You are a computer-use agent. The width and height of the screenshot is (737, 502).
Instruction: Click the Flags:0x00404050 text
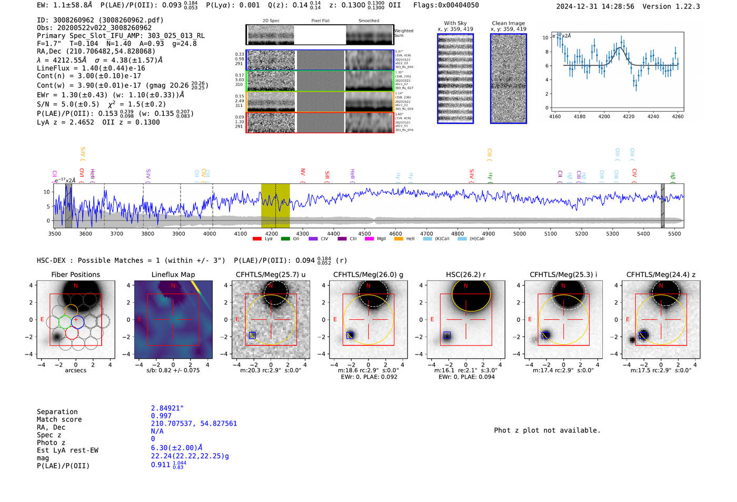tap(446, 5)
